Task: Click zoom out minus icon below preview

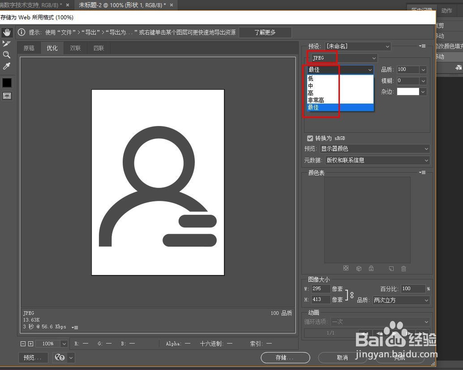Action: click(x=23, y=344)
